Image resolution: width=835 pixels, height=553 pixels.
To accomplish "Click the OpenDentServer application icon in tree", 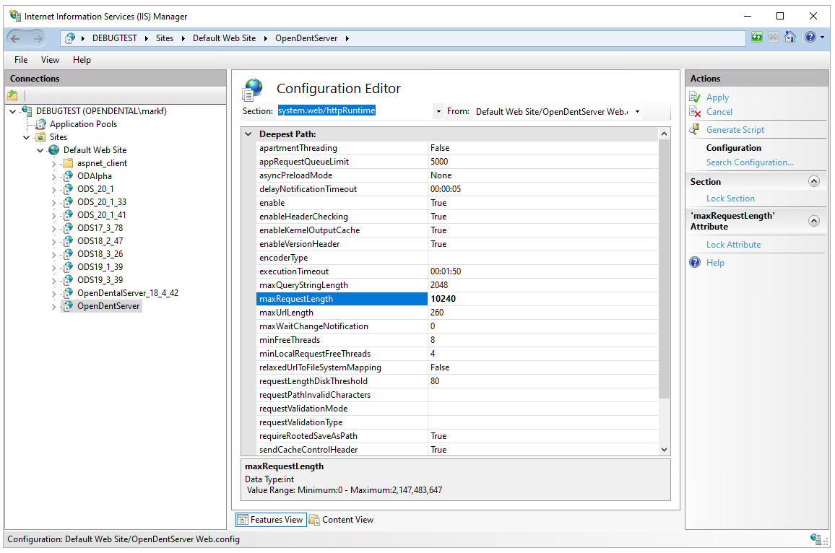I will (68, 306).
